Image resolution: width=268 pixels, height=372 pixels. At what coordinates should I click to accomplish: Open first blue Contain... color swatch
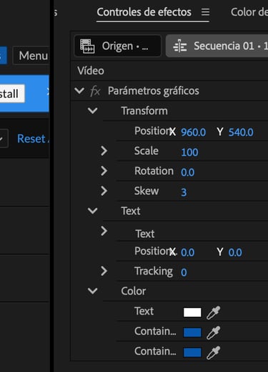click(192, 333)
